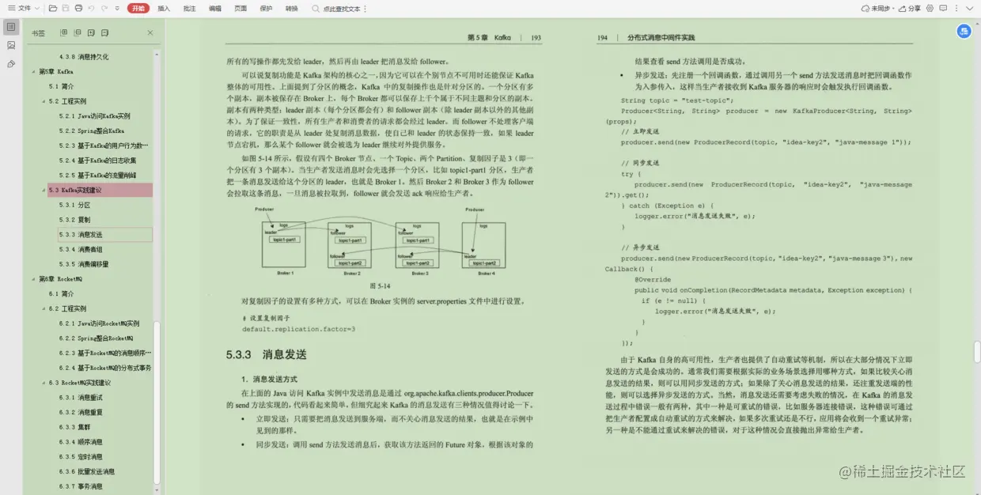Switch to the 插入 tab
This screenshot has width=981, height=495.
(164, 8)
